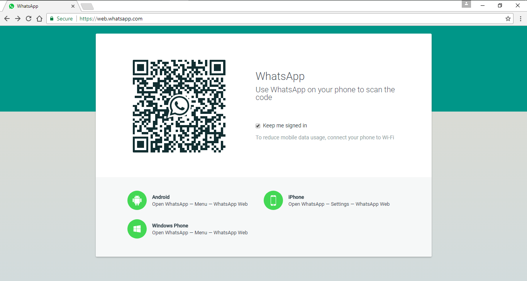Click the WhatsApp favicon on the browser tab
This screenshot has height=281, width=527.
12,6
